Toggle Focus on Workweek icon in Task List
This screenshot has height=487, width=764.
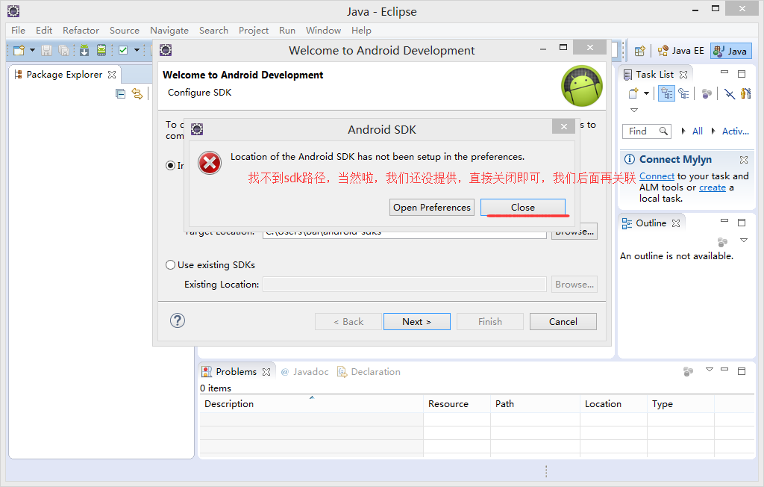pos(745,93)
